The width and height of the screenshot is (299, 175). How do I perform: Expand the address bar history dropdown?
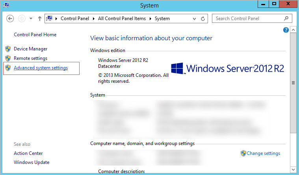click(194, 19)
